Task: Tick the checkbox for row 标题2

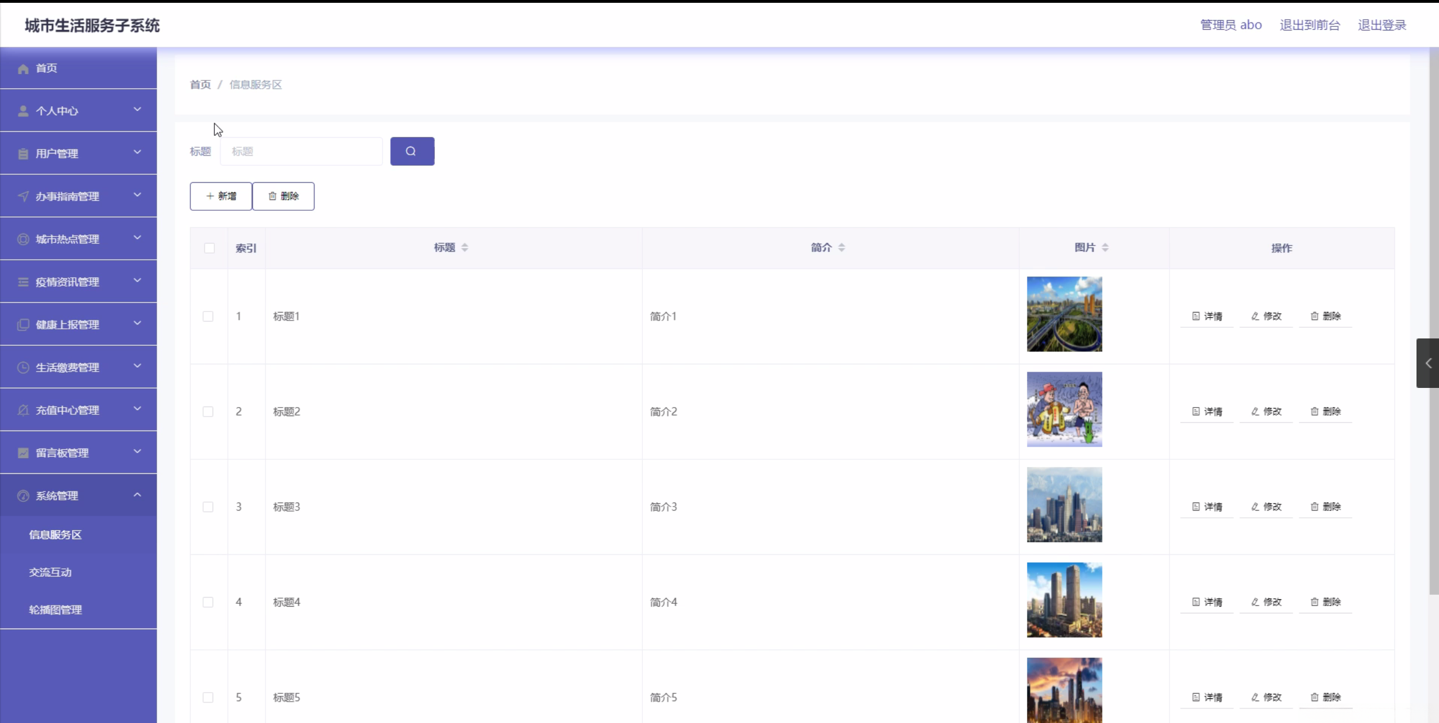Action: coord(208,412)
